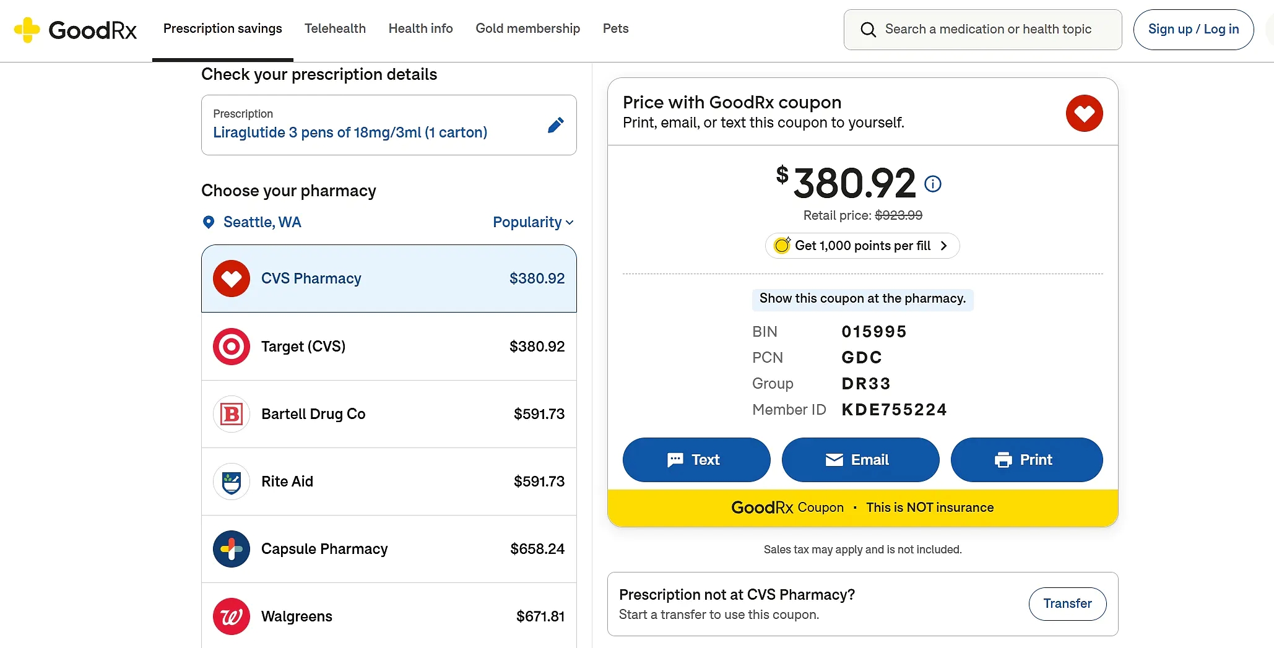This screenshot has width=1274, height=648.
Task: Click the Bartell Drug Co logo
Action: coord(232,414)
